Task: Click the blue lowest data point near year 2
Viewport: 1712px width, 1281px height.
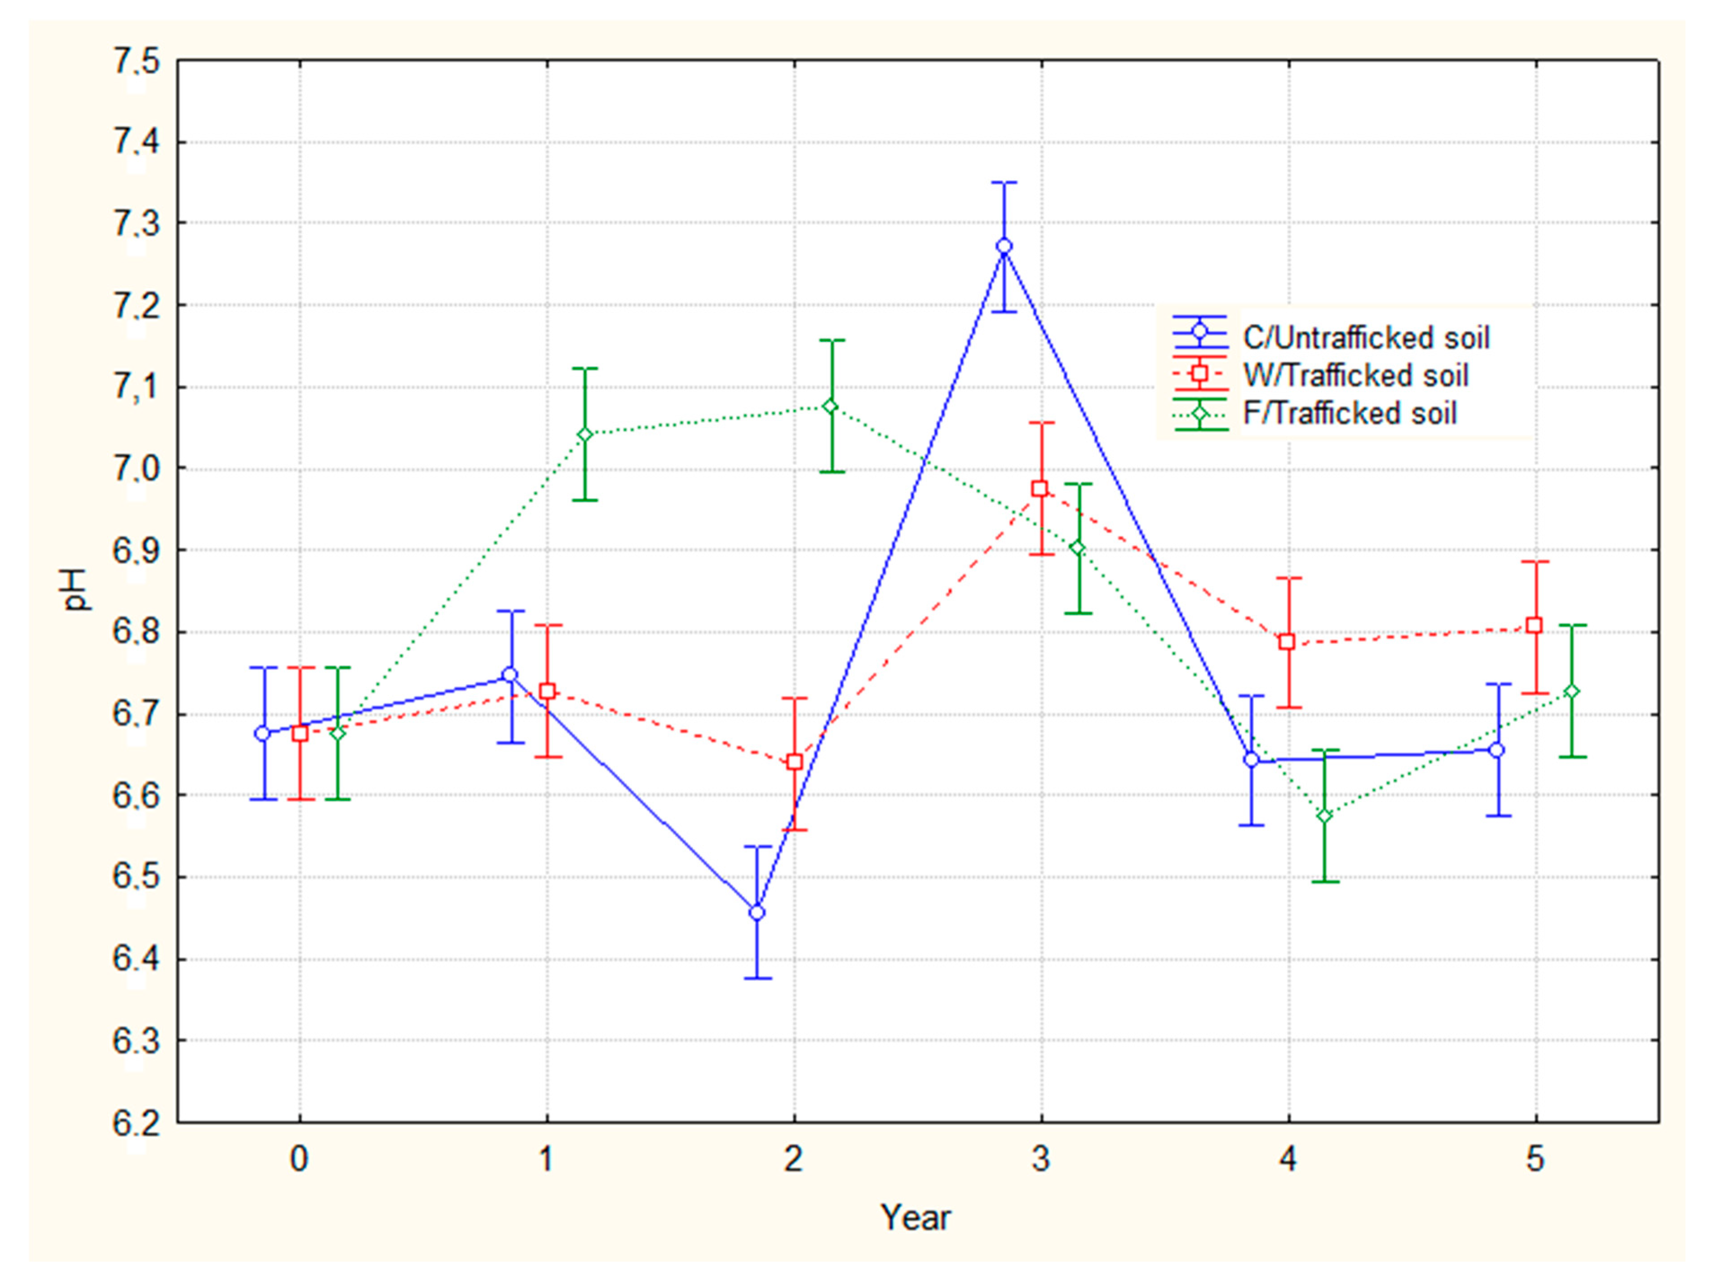Action: (x=757, y=913)
